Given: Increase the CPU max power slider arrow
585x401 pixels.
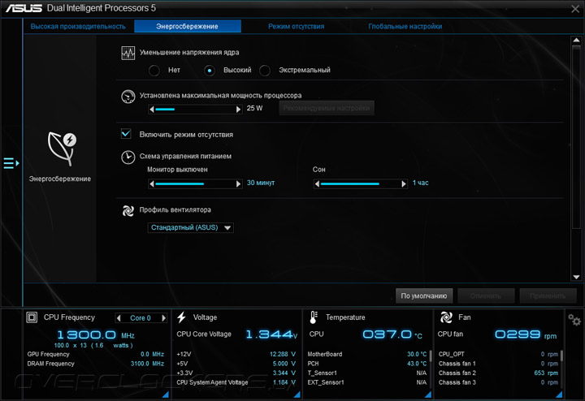Looking at the screenshot, I should click(238, 110).
